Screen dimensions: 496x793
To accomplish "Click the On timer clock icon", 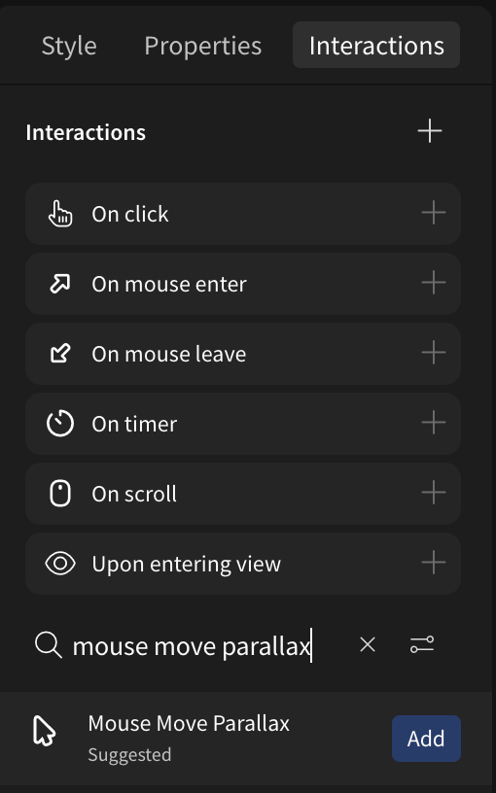I will click(x=59, y=424).
